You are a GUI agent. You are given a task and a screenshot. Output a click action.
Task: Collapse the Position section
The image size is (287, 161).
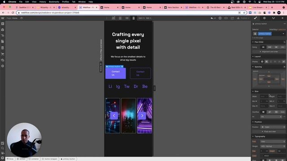click(258, 122)
